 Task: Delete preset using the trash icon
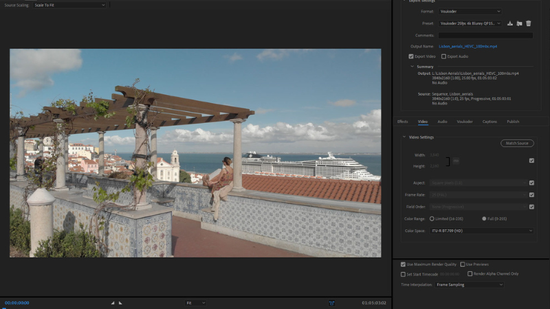[x=528, y=23]
